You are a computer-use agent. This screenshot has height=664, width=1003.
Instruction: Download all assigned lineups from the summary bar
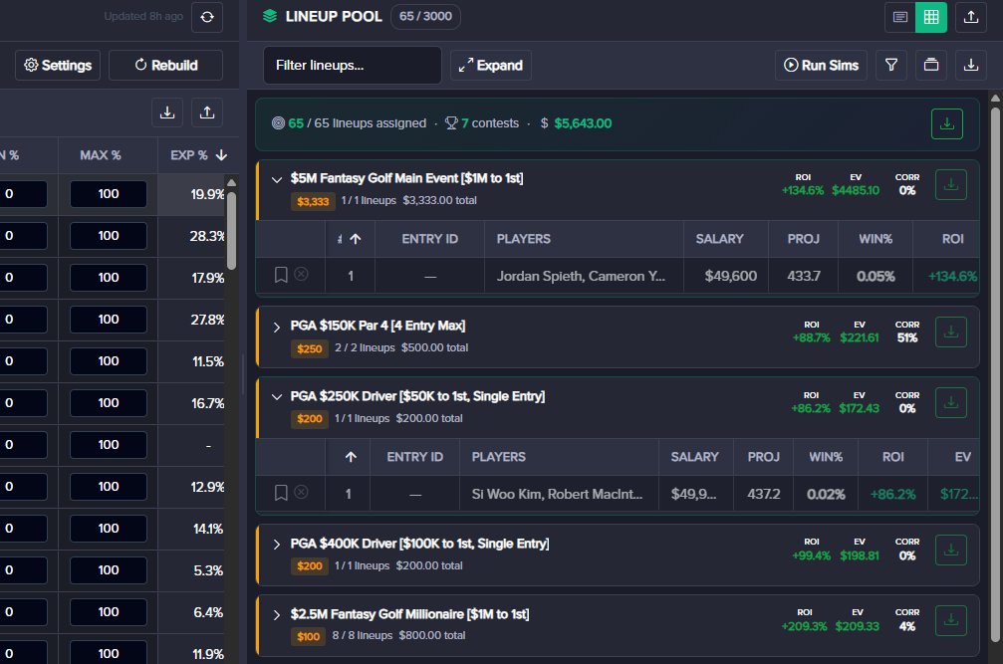click(946, 124)
